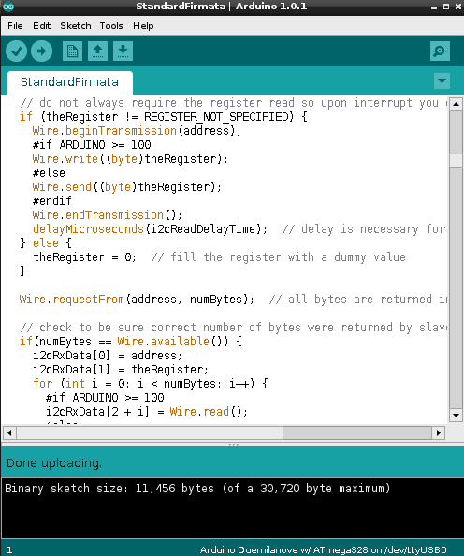Click the Upload arrow button
The width and height of the screenshot is (464, 556).
point(41,51)
